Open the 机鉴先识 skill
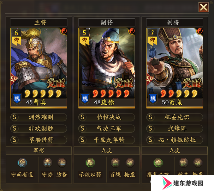This screenshot has height=191, width=214. tap(175, 117)
